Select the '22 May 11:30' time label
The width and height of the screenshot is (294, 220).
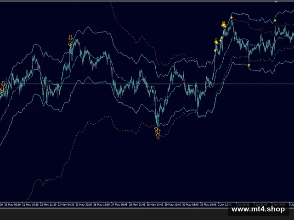[x=48, y=205]
